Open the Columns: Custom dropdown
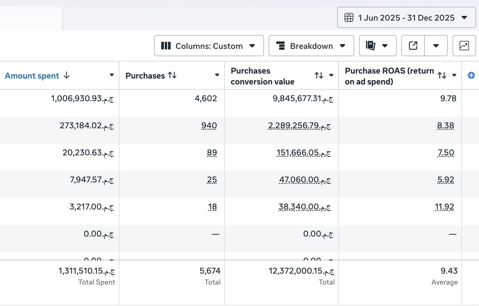This screenshot has height=306, width=479. point(209,46)
